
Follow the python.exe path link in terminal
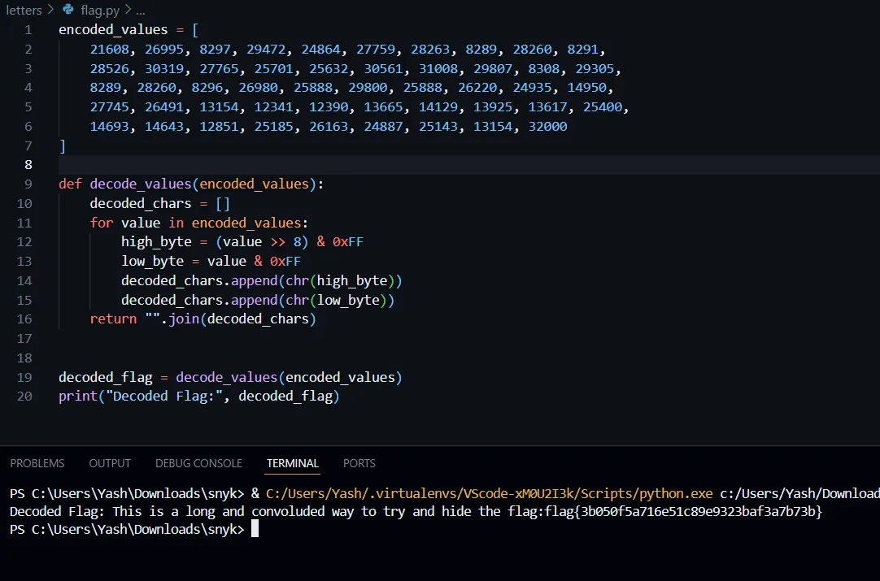[489, 493]
